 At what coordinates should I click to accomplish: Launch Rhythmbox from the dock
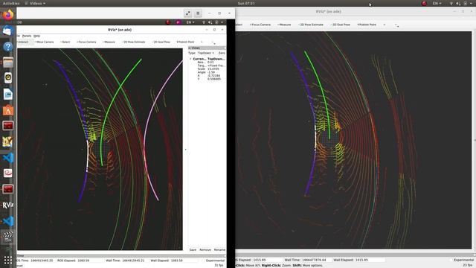[x=8, y=78]
